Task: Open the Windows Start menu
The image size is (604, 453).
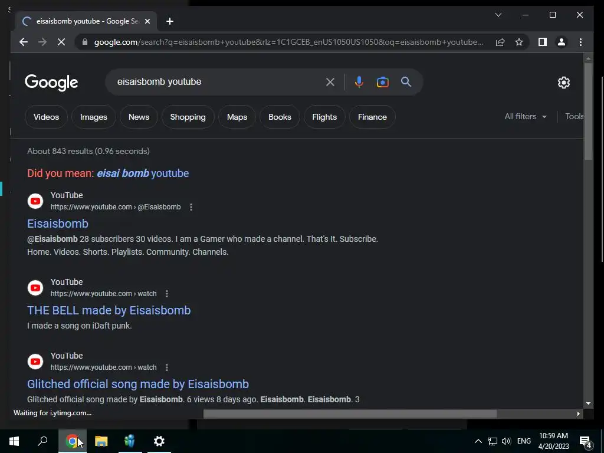Action: coord(14,441)
